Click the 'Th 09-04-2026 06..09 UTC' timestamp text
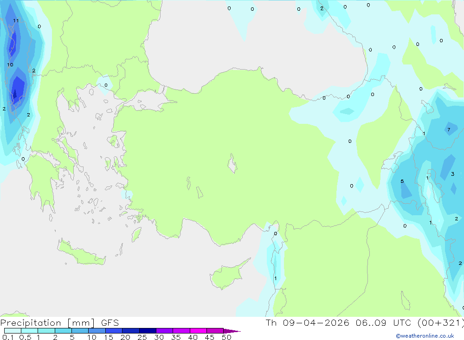 [x=340, y=322]
